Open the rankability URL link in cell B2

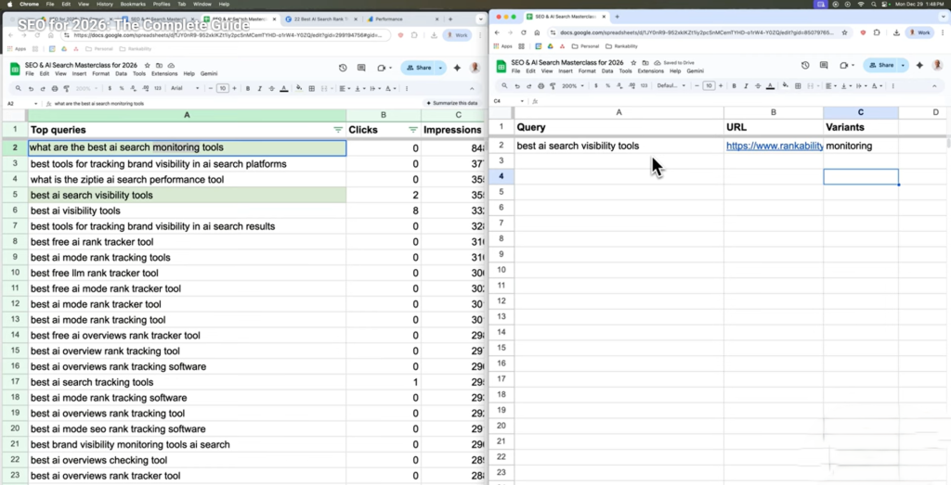[x=774, y=146]
